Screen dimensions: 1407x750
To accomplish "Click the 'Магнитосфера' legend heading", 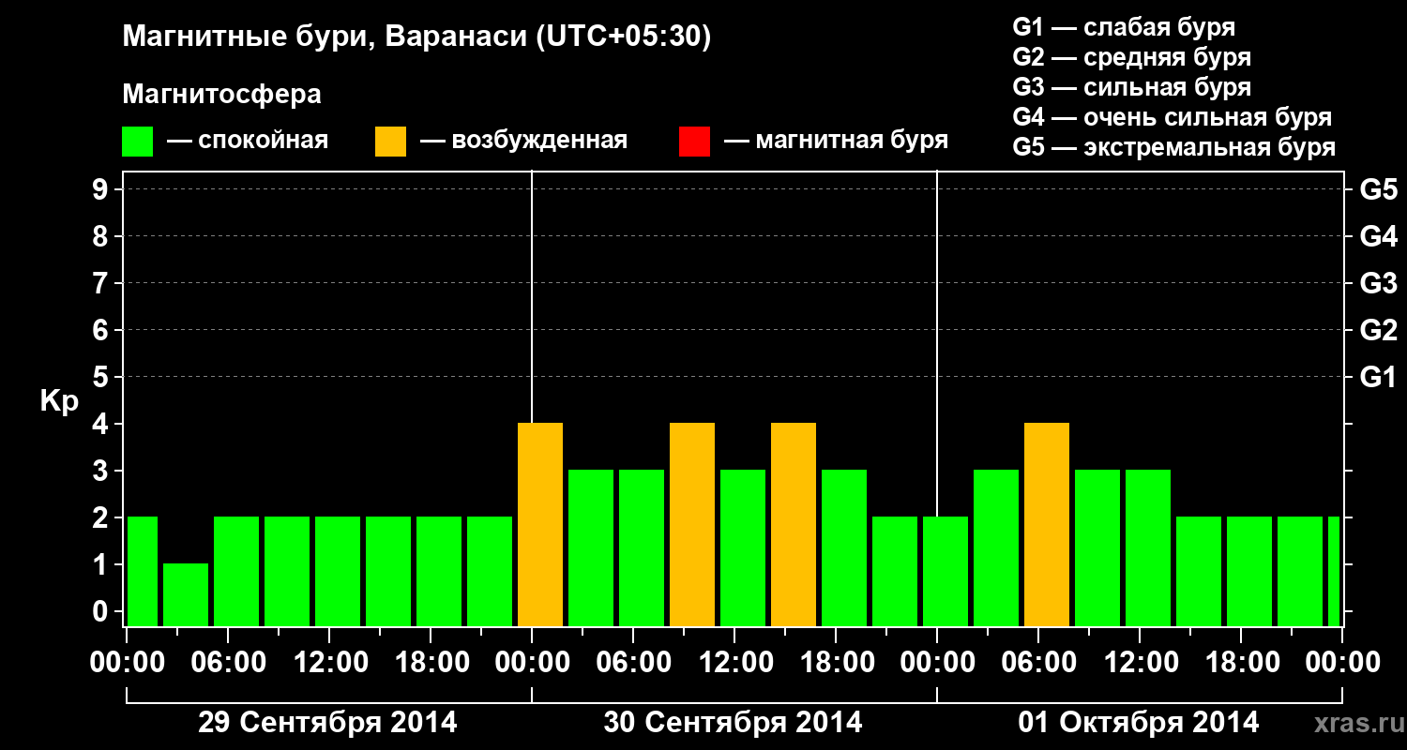I will pyautogui.click(x=221, y=95).
